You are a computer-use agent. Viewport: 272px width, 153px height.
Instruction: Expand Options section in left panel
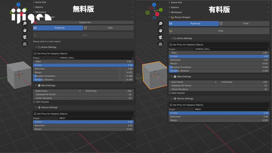(x=38, y=7)
